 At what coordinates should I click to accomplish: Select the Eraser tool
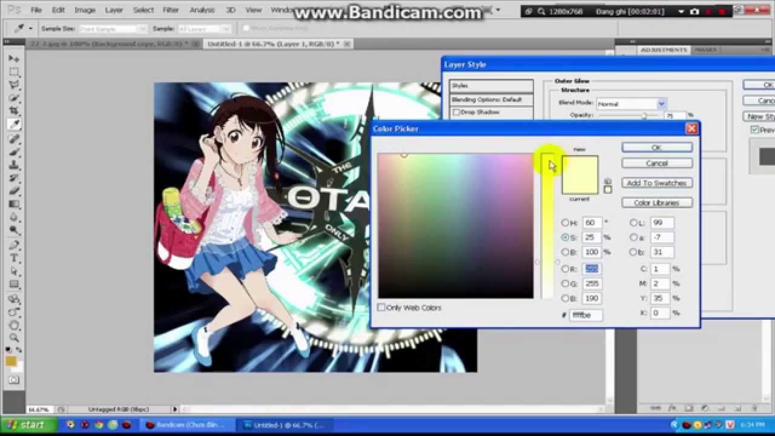point(13,191)
